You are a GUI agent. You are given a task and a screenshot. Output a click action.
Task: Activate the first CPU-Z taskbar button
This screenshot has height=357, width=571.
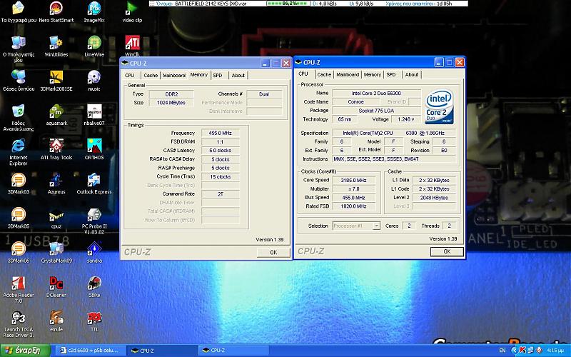(163, 351)
